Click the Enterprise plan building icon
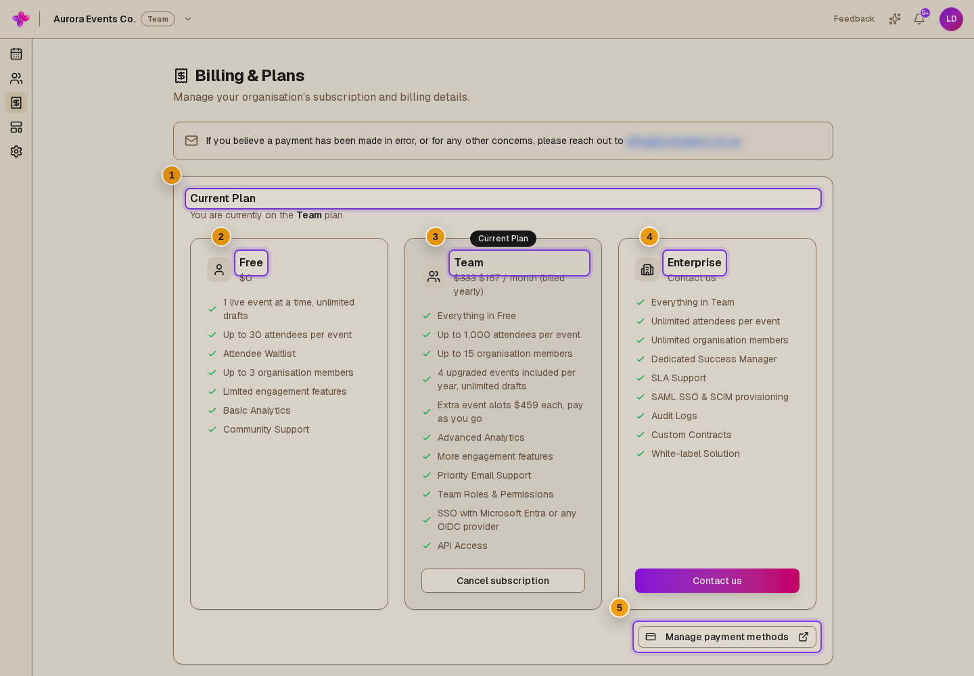This screenshot has width=974, height=676. [647, 270]
